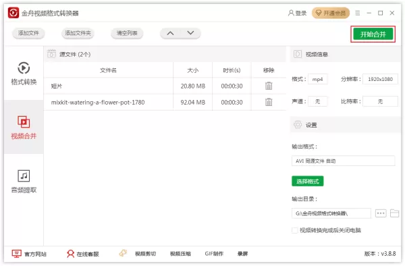Click the 设置 gear icon
This screenshot has height=266, width=405.
[x=298, y=125]
